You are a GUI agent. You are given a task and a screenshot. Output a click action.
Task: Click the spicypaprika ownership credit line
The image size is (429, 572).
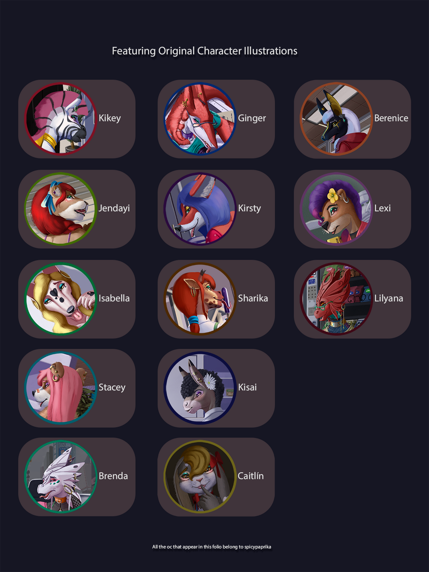212,547
